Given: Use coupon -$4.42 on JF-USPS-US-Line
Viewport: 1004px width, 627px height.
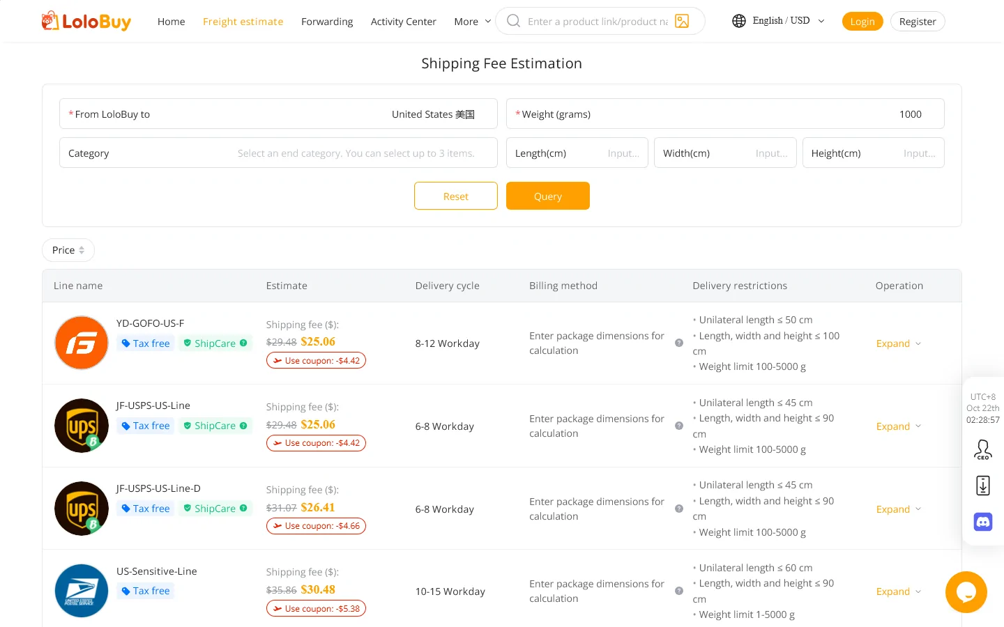Looking at the screenshot, I should tap(316, 443).
